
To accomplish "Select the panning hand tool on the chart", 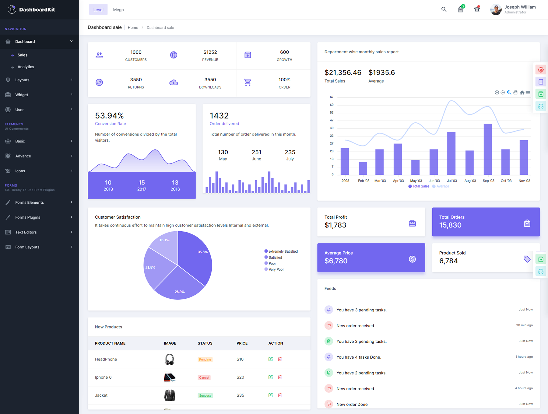I will [515, 93].
